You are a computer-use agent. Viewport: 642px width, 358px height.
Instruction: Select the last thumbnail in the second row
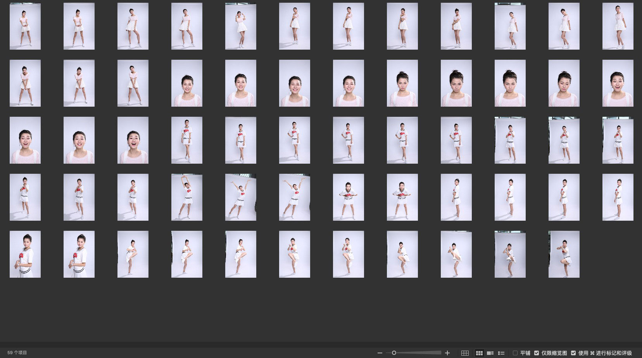(618, 83)
